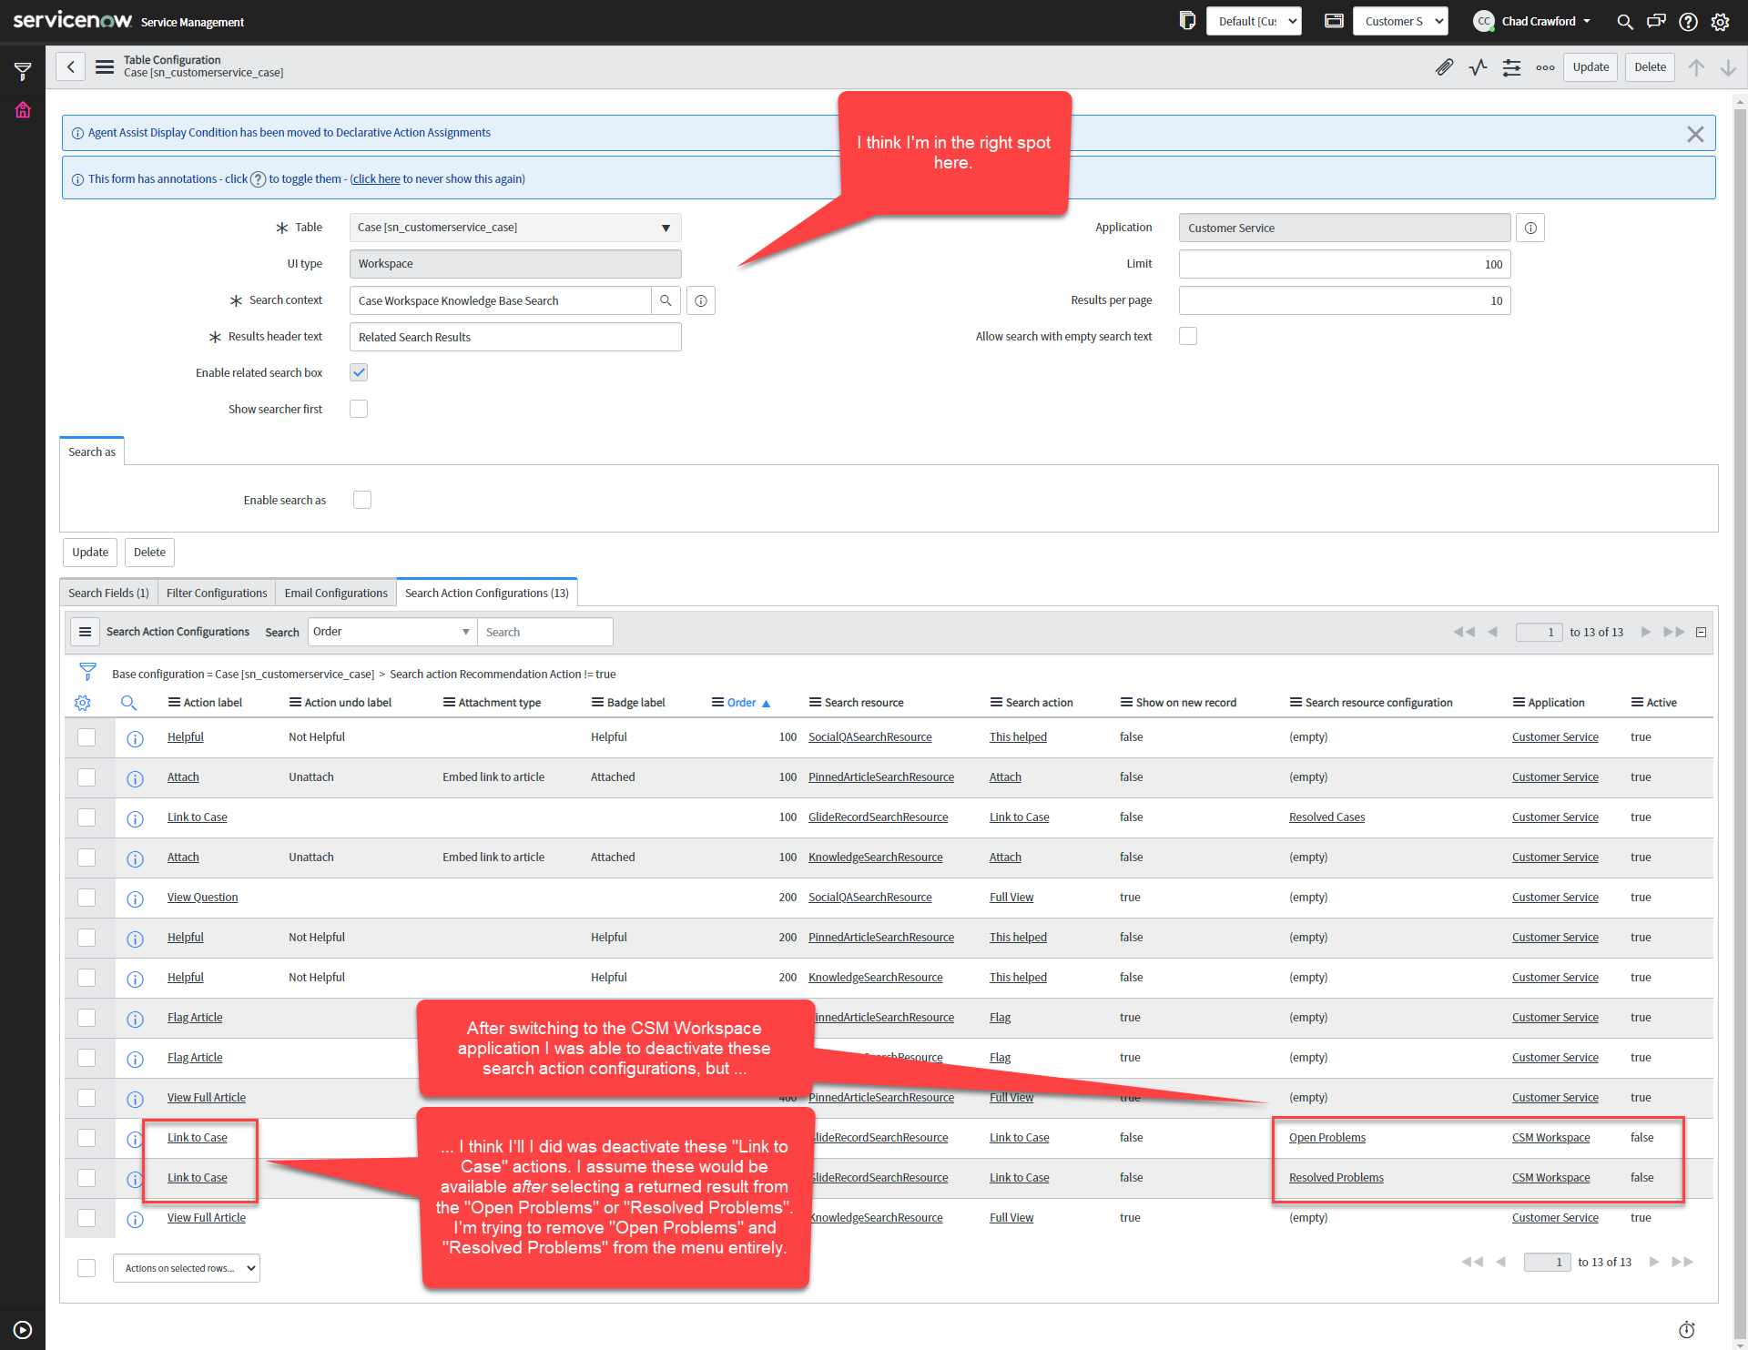Image resolution: width=1748 pixels, height=1350 pixels.
Task: Click the Delete button in the header
Action: 1650,67
